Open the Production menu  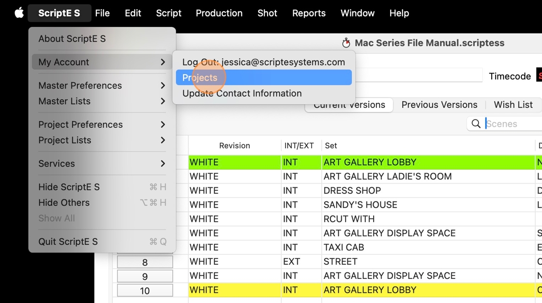[x=219, y=13]
